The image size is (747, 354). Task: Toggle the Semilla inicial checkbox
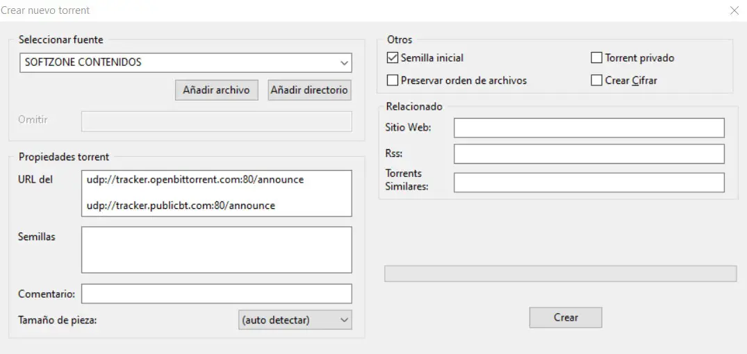pos(393,58)
